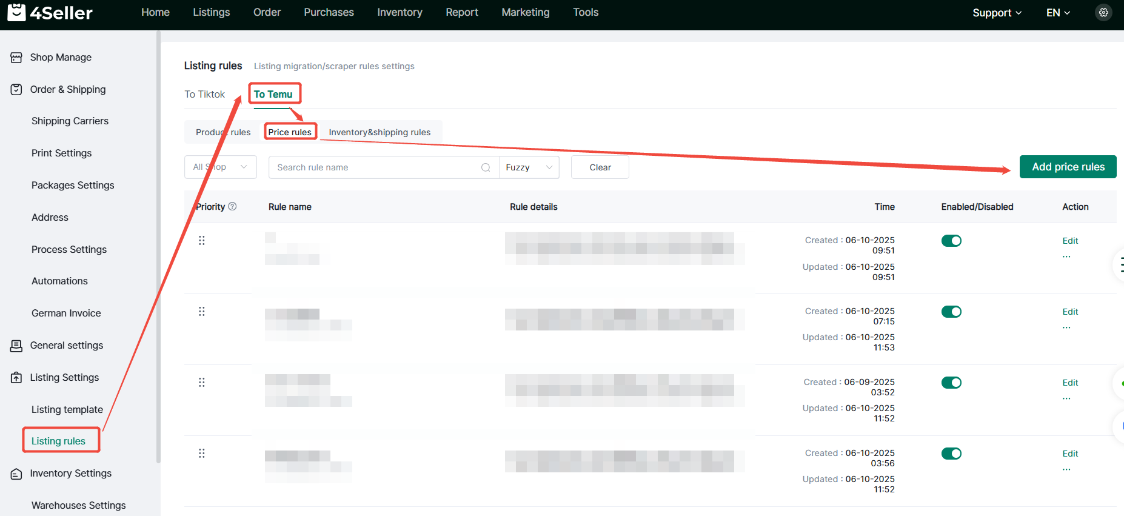The height and width of the screenshot is (516, 1124).
Task: Disable the rule created 06-10-2025 09:51
Action: click(951, 241)
